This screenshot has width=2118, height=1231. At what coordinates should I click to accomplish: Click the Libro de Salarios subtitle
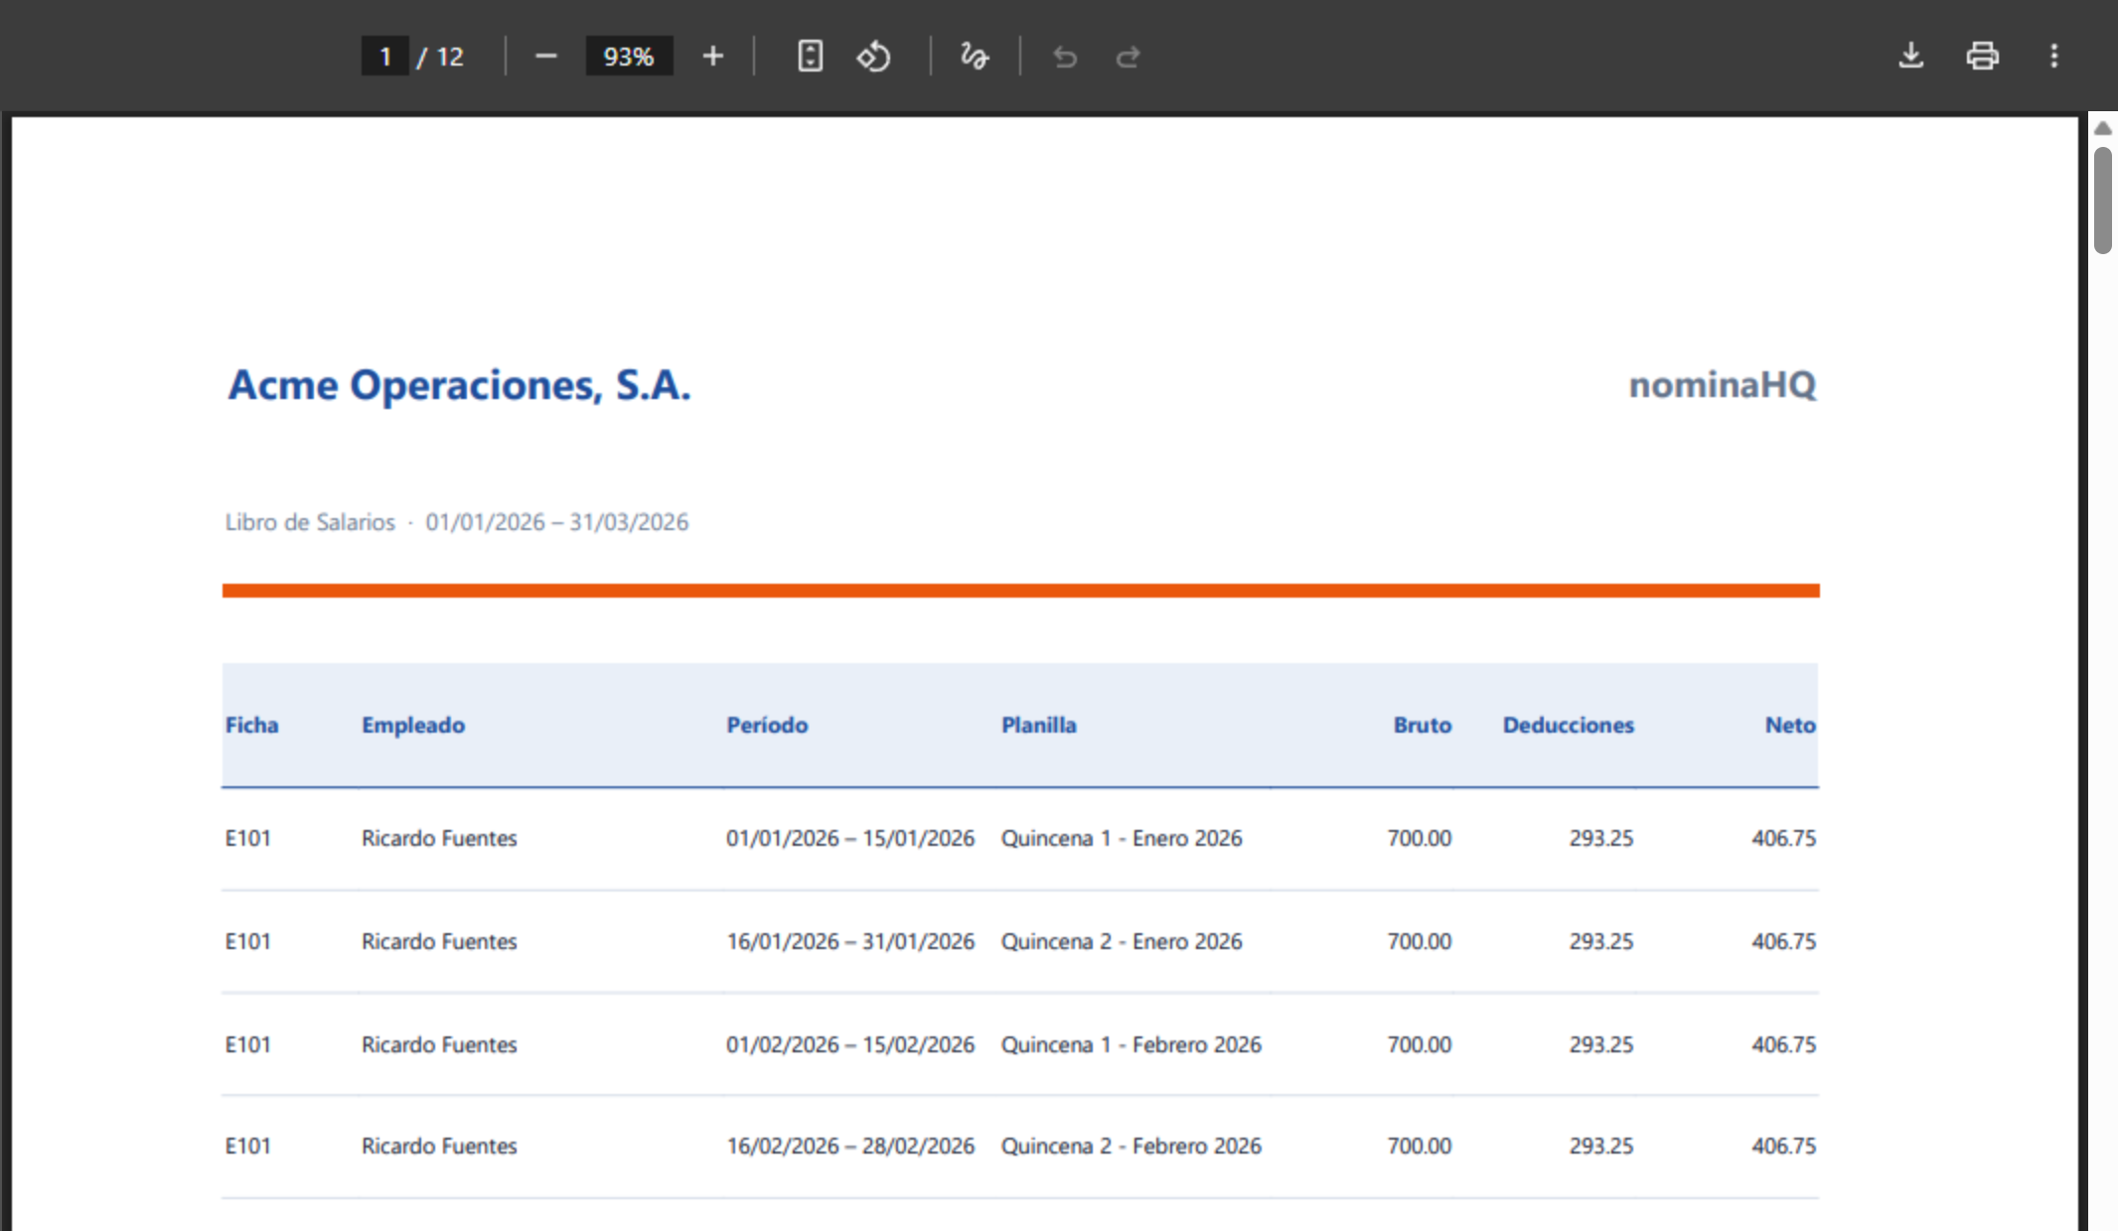[310, 522]
